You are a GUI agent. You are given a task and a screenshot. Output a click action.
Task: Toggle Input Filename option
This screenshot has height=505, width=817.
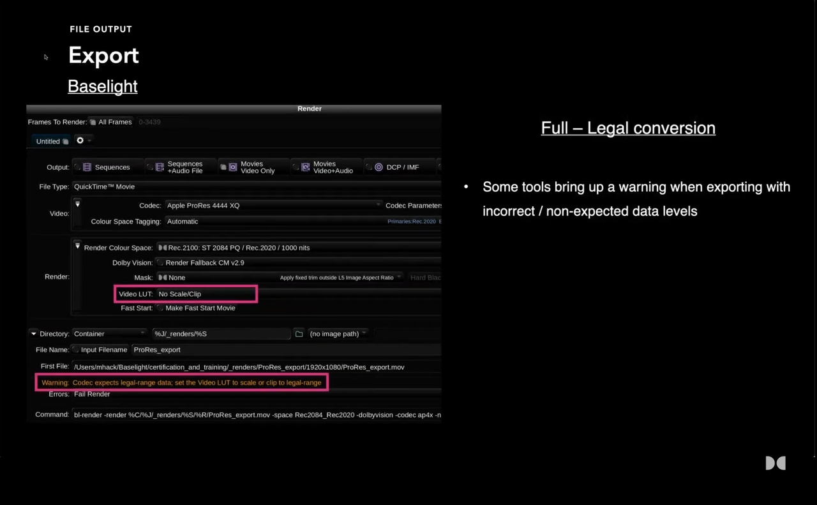pyautogui.click(x=75, y=350)
